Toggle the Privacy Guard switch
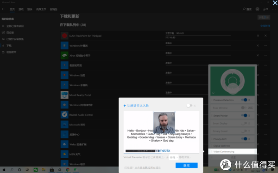This screenshot has width=278, height=173. (x=244, y=131)
